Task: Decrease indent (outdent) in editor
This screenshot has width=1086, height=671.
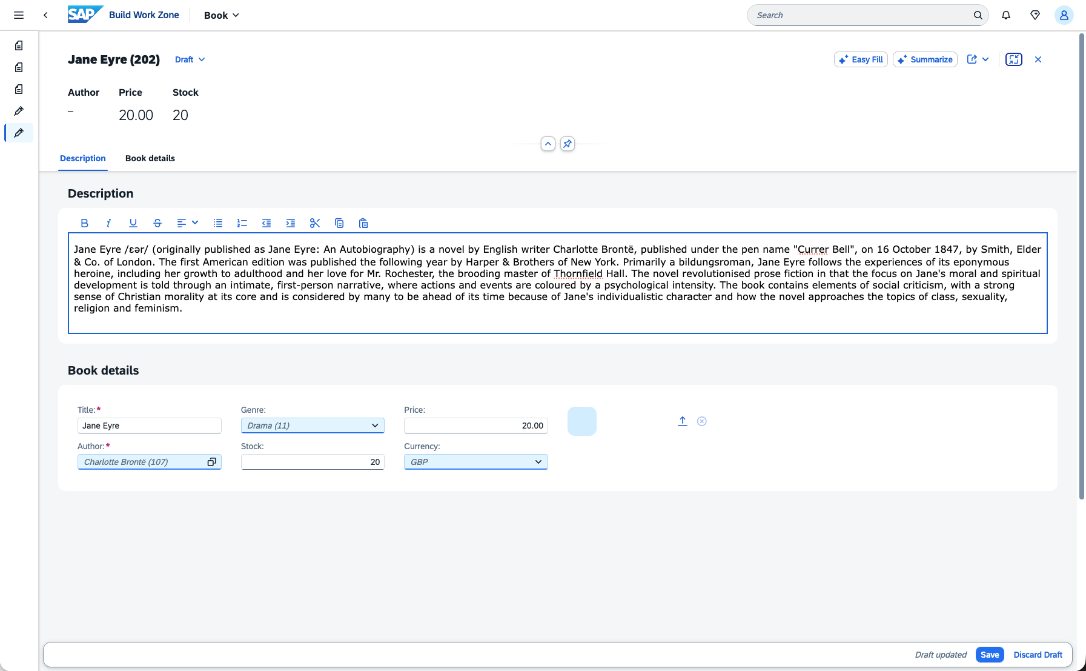Action: (267, 223)
